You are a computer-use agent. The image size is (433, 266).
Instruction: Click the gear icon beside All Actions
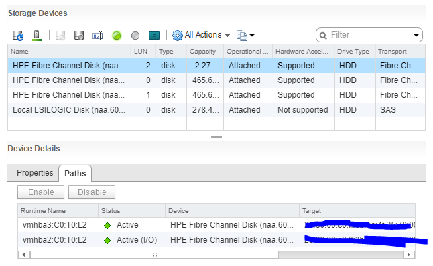178,36
